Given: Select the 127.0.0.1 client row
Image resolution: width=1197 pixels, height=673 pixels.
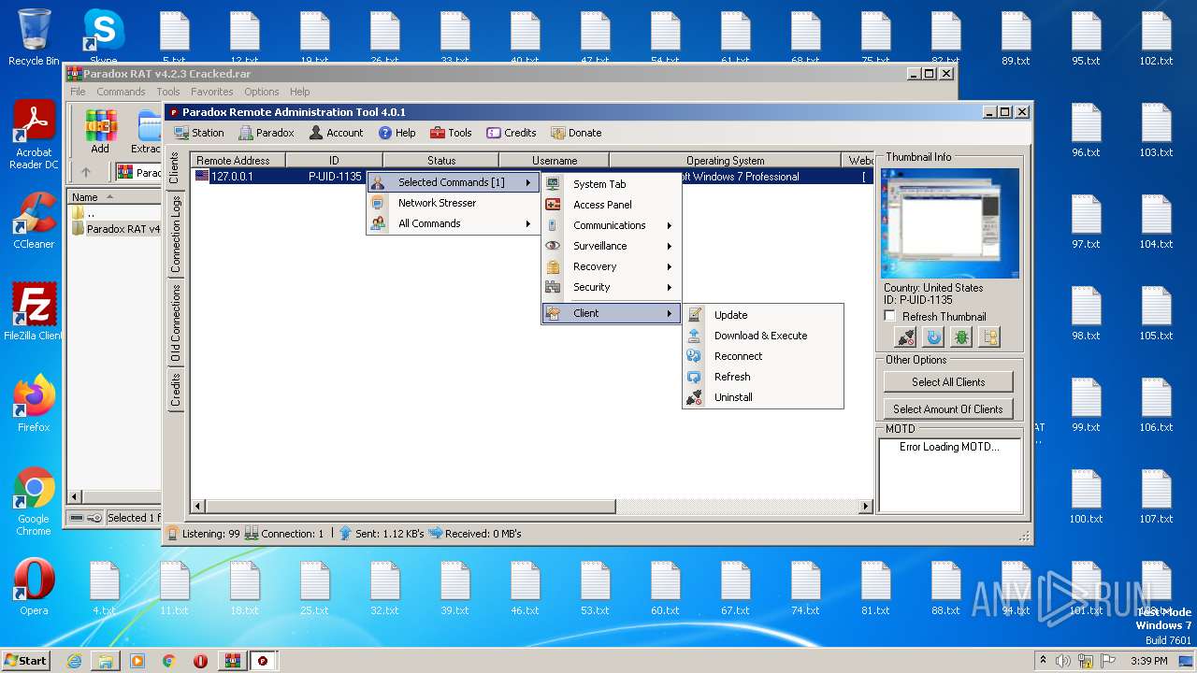Looking at the screenshot, I should (531, 177).
